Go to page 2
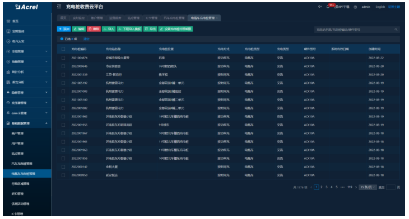The height and width of the screenshot is (219, 409). [322, 187]
